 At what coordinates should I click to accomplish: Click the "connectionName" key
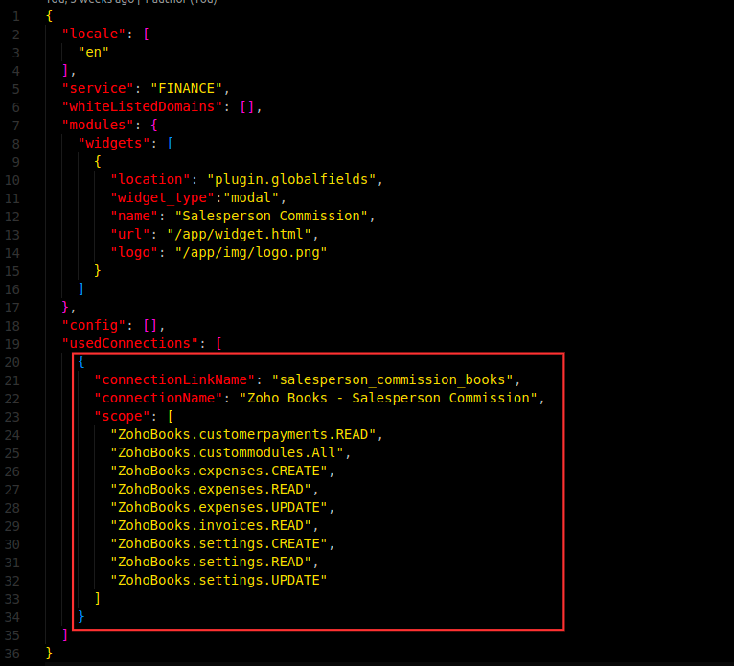pos(158,399)
